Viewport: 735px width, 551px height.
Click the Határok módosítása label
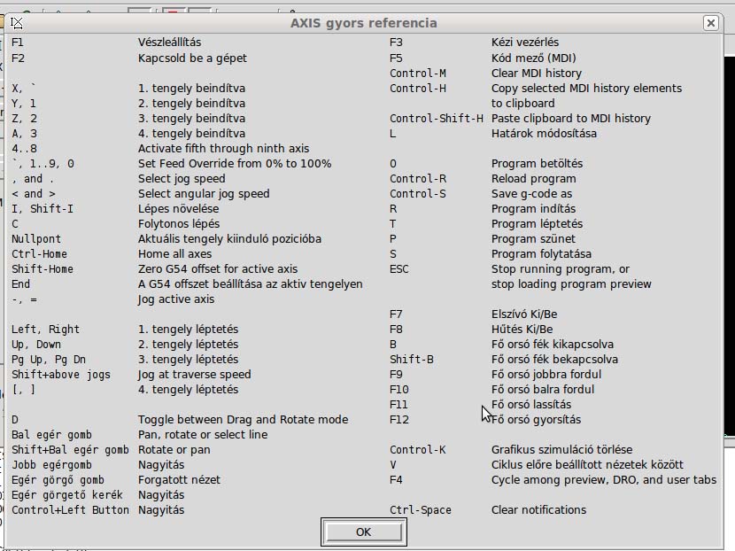(x=544, y=134)
